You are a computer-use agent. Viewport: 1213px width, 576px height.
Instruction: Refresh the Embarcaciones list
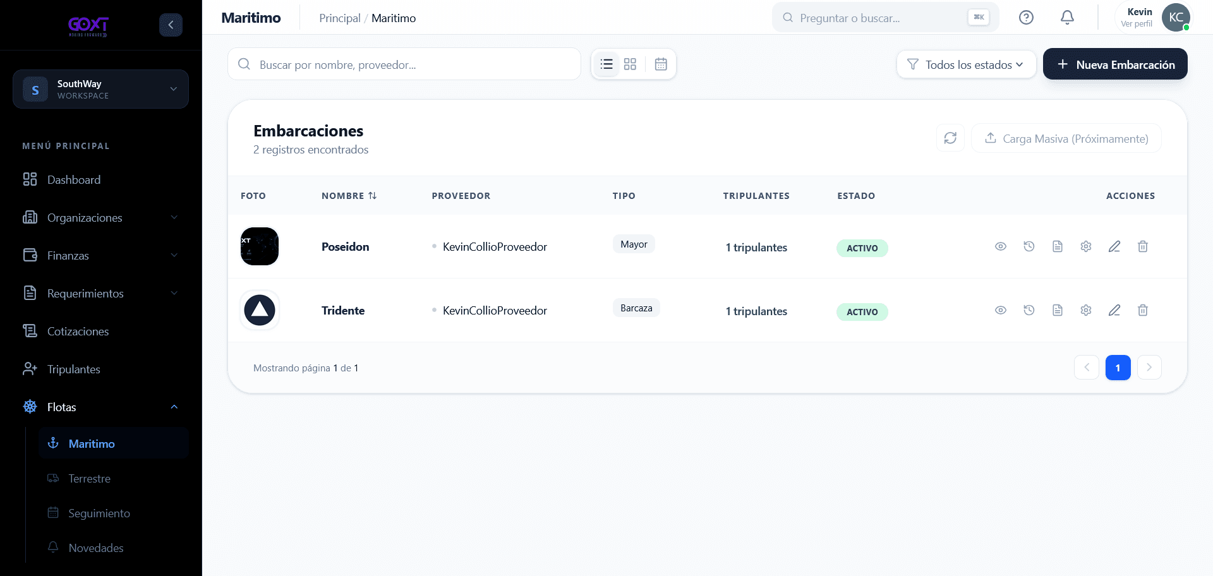(x=950, y=138)
